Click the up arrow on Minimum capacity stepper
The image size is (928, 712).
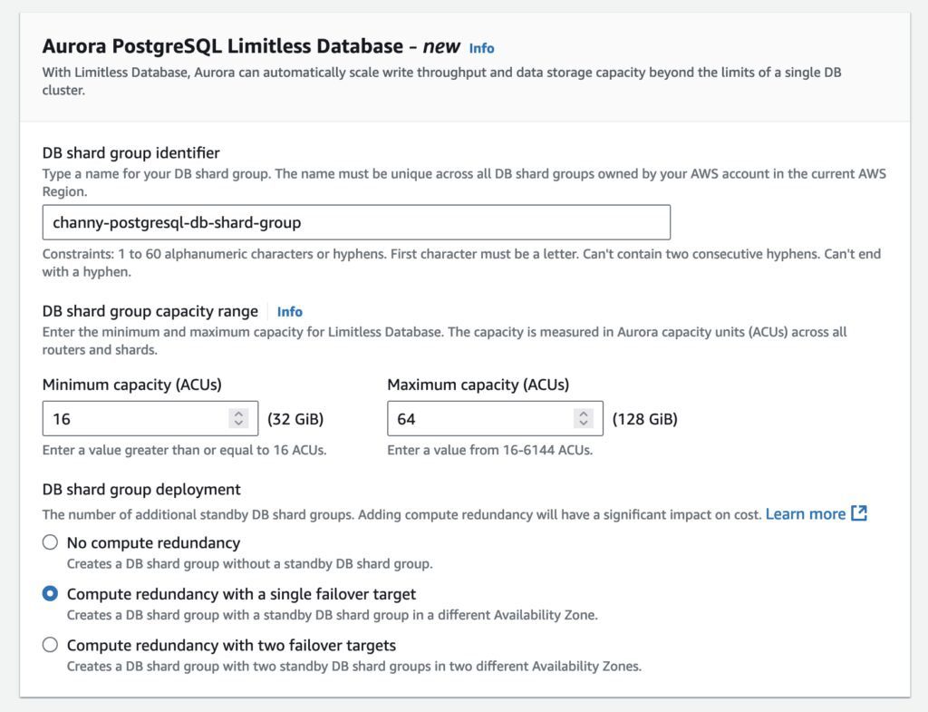pos(237,414)
